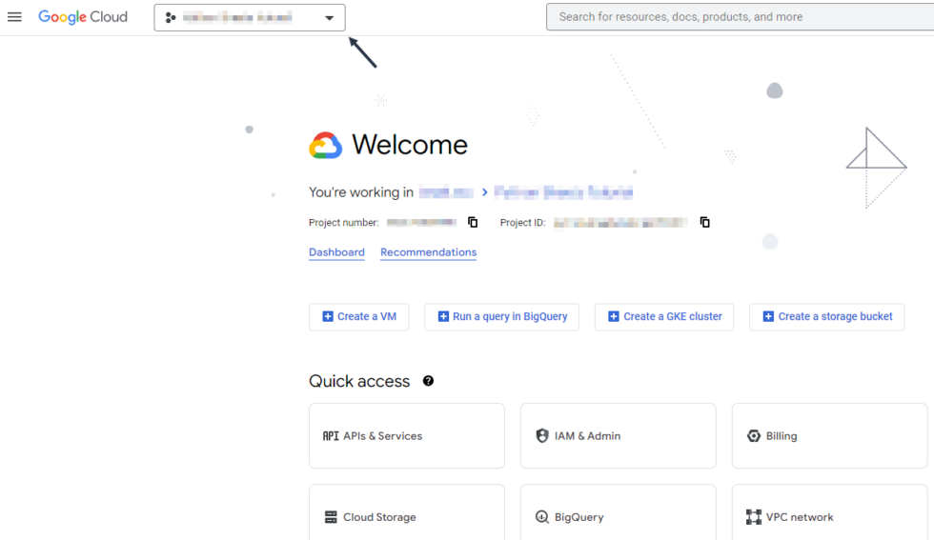The image size is (934, 540).
Task: Open the hamburger navigation menu
Action: tap(14, 17)
